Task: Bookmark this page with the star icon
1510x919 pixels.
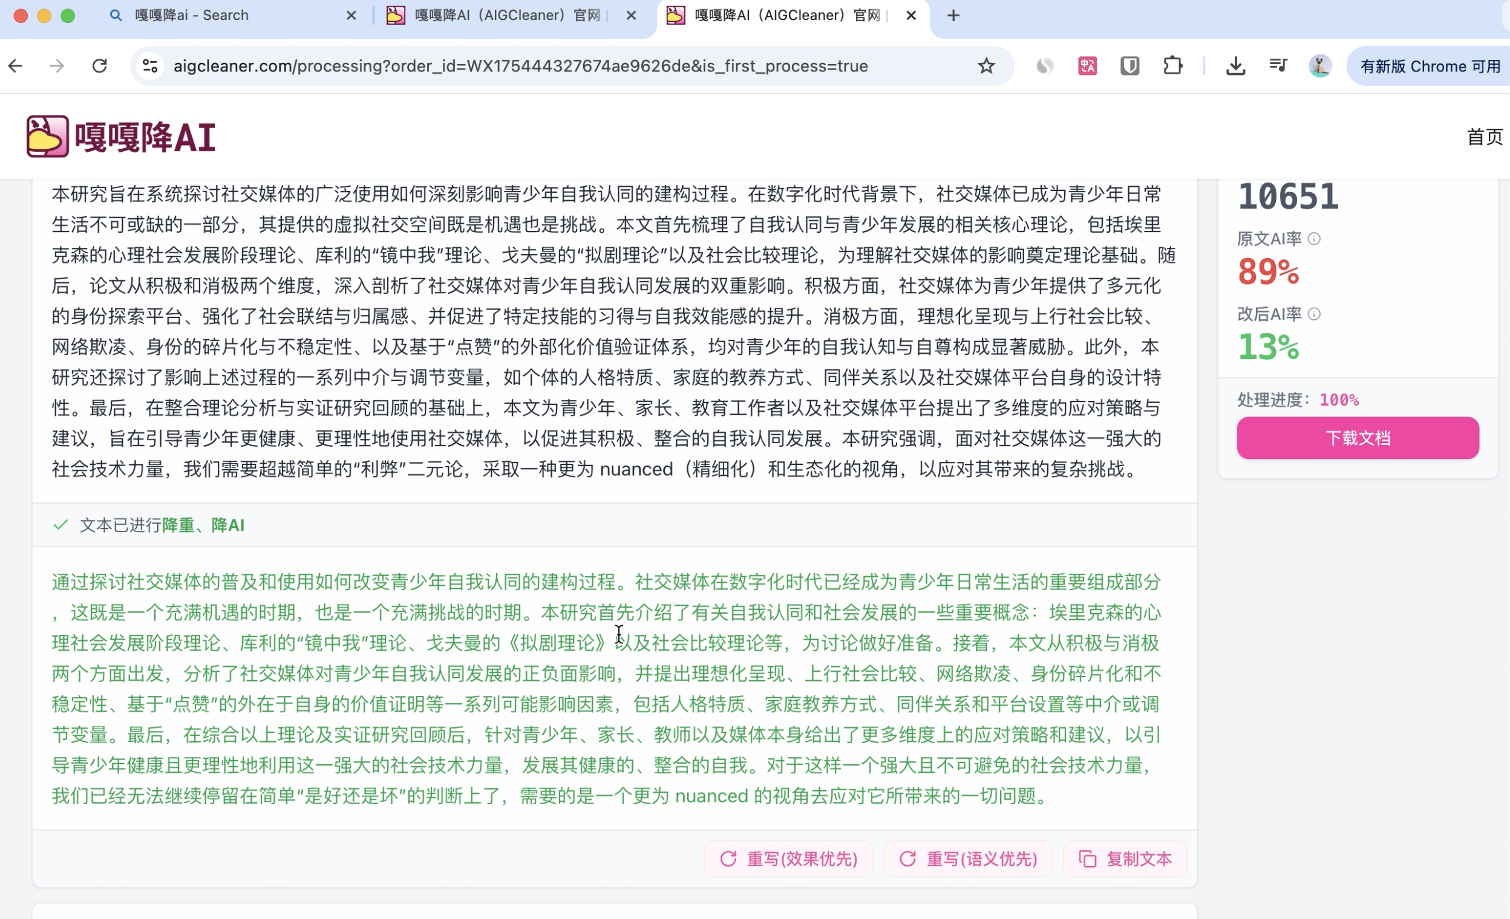Action: point(986,65)
